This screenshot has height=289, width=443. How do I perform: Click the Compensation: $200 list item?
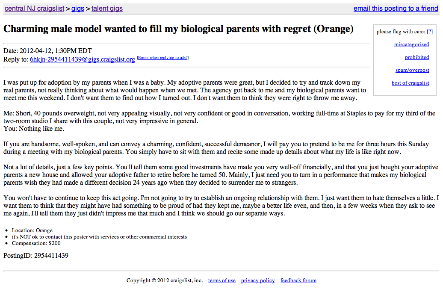(36, 243)
